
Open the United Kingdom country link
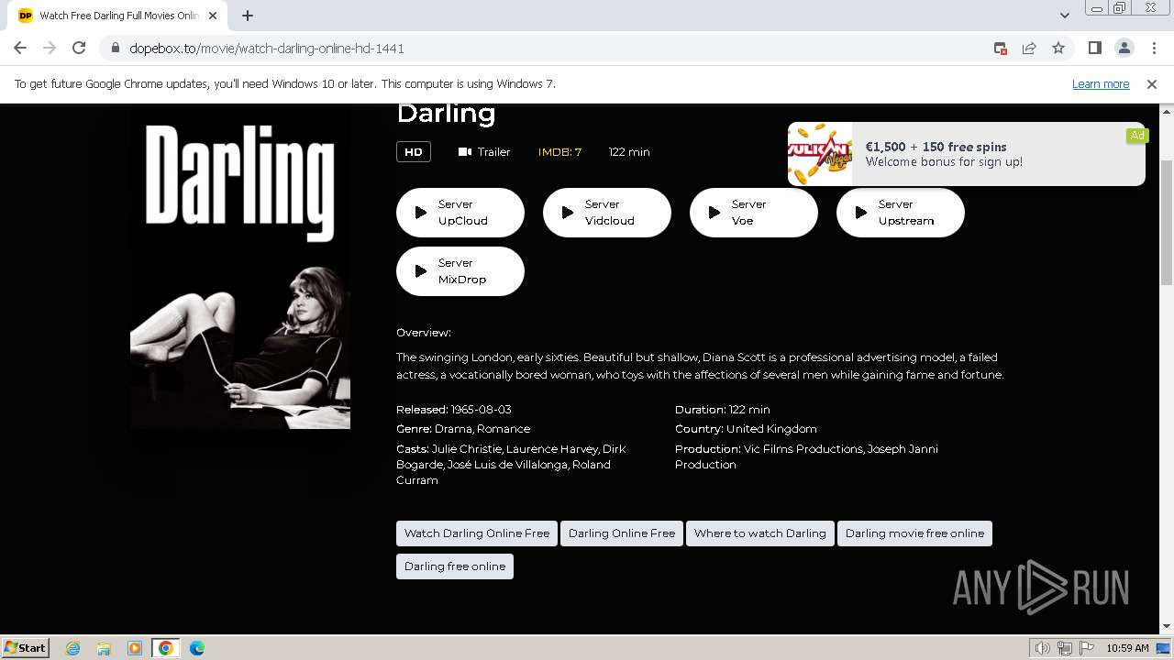[x=771, y=429]
